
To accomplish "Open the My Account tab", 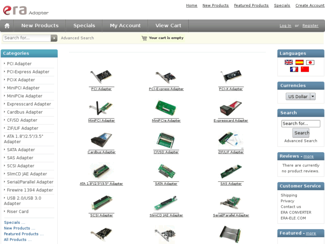I will 125,26.
